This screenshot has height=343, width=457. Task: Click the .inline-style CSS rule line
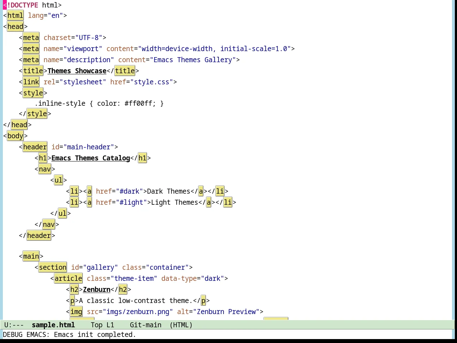click(99, 103)
